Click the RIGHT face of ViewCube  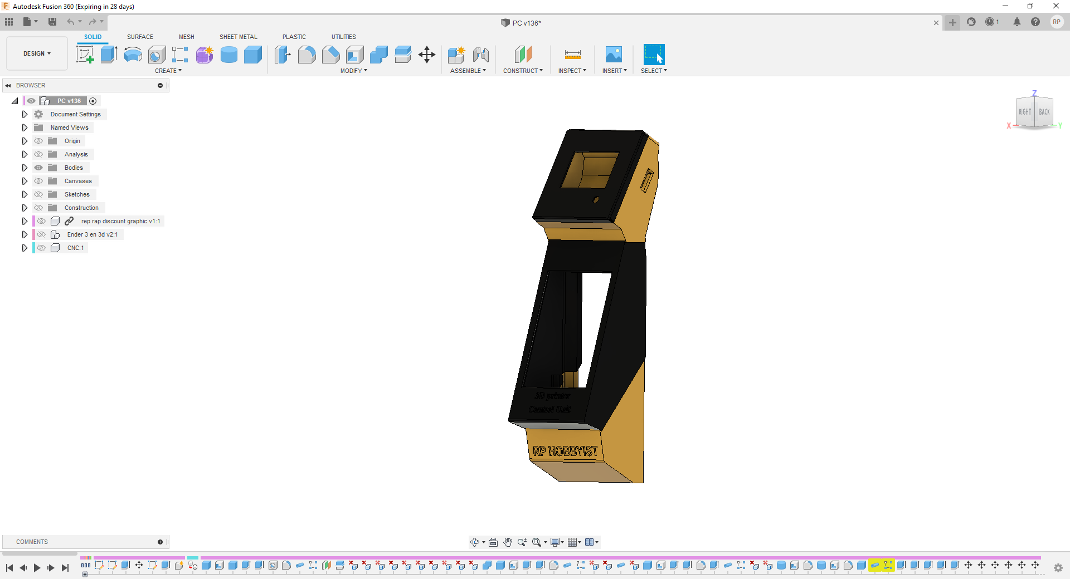tap(1025, 112)
